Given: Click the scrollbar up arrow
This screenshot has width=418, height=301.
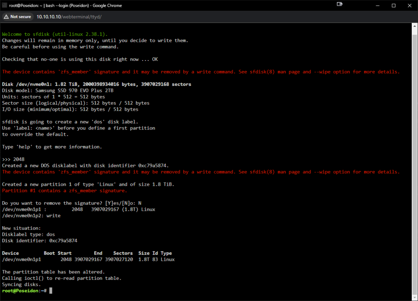Looking at the screenshot, I should click(415, 26).
